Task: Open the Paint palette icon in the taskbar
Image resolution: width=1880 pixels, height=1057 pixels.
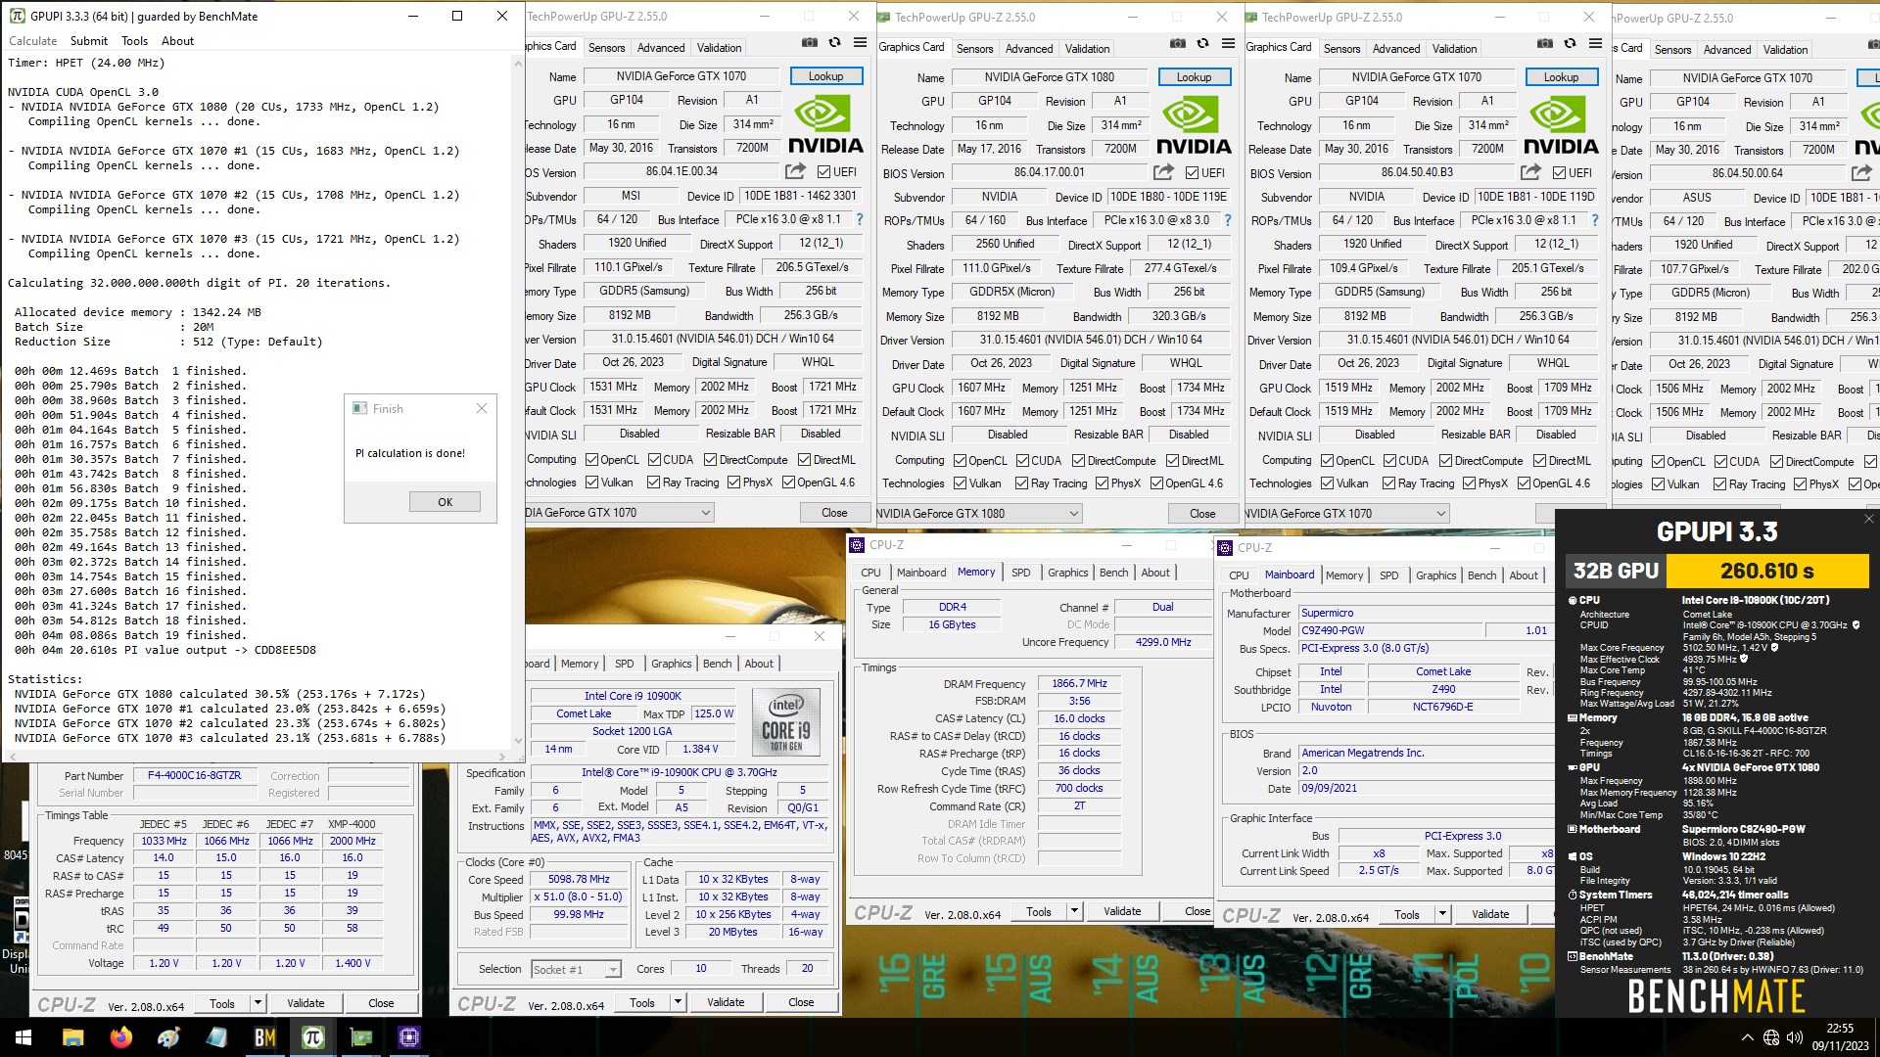Action: pos(168,1037)
